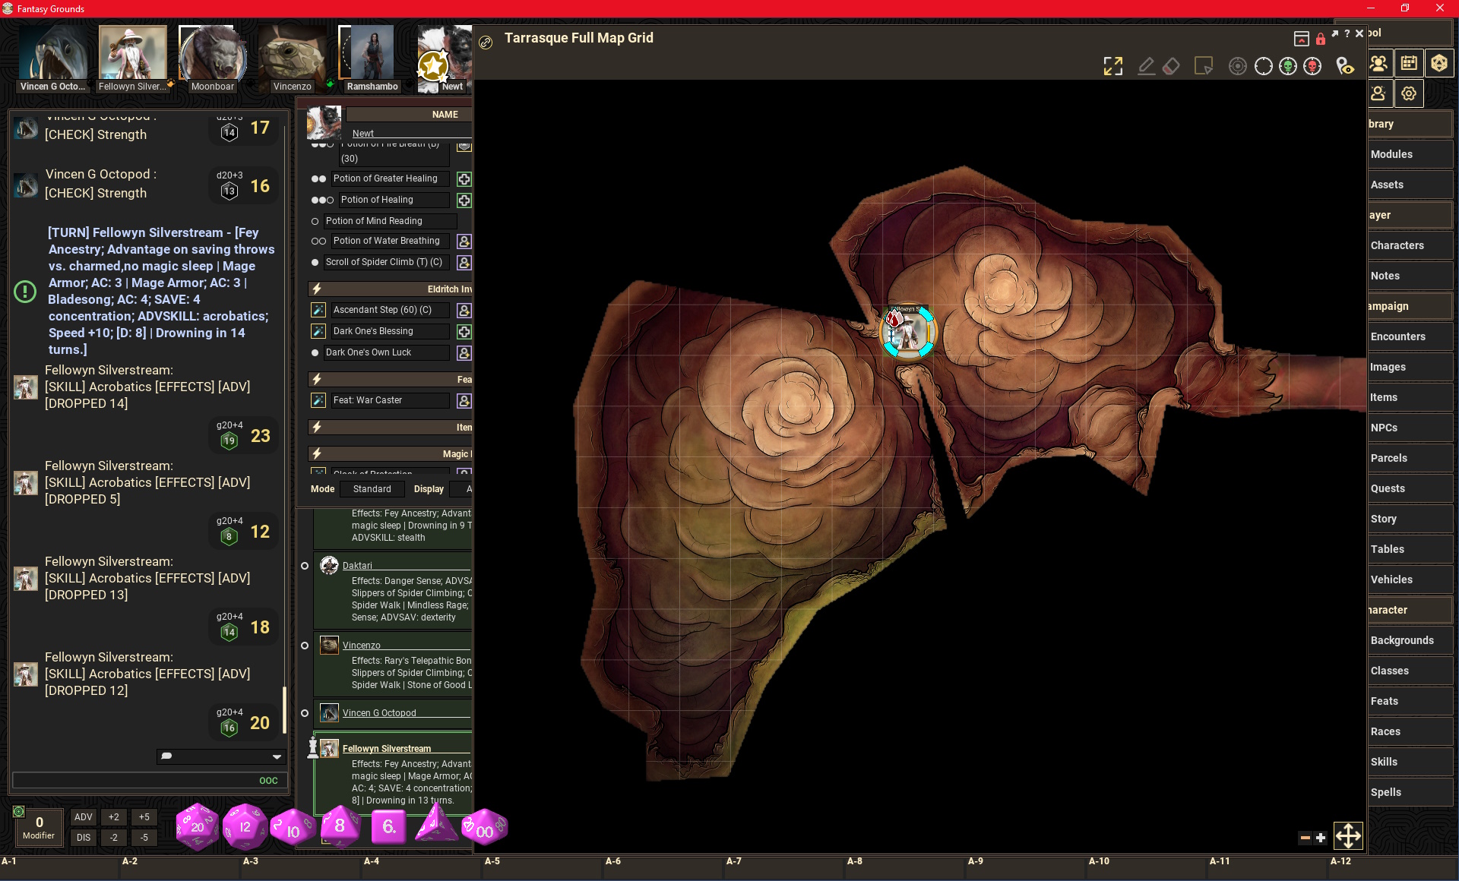Open the Vincen G Octopod combatant link
Viewport: 1459px width, 881px height.
point(378,713)
